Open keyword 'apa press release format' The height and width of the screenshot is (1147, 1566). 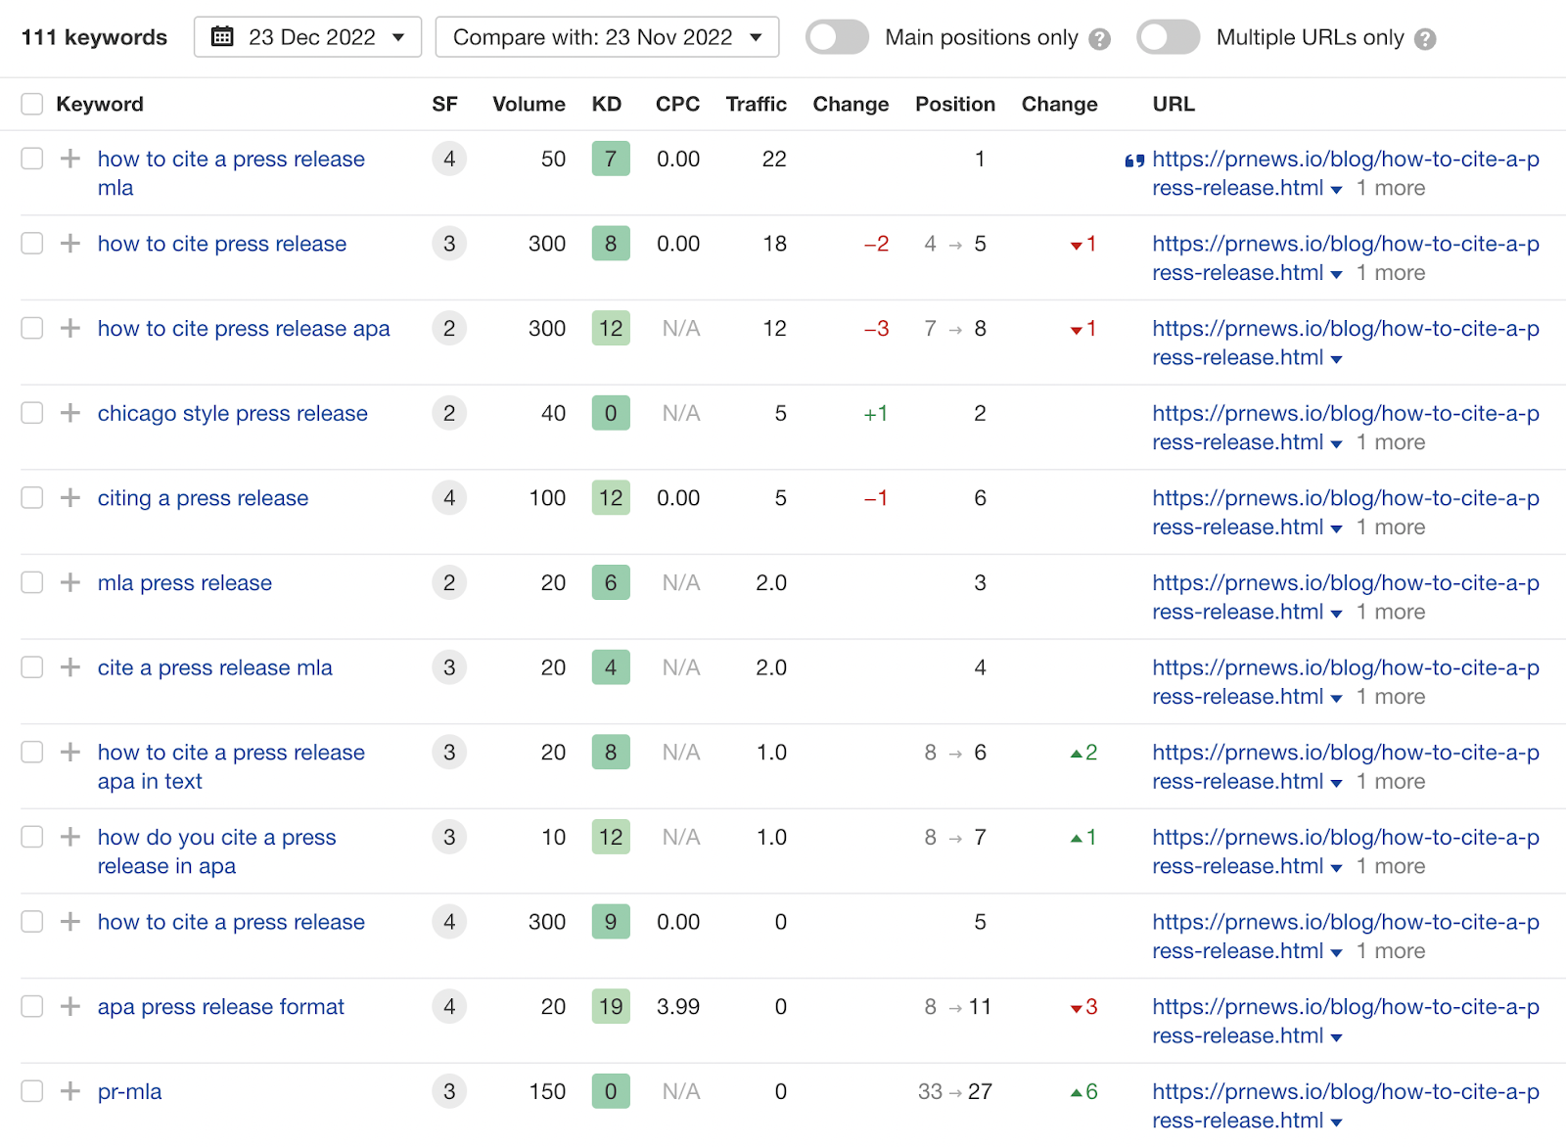point(221,1007)
